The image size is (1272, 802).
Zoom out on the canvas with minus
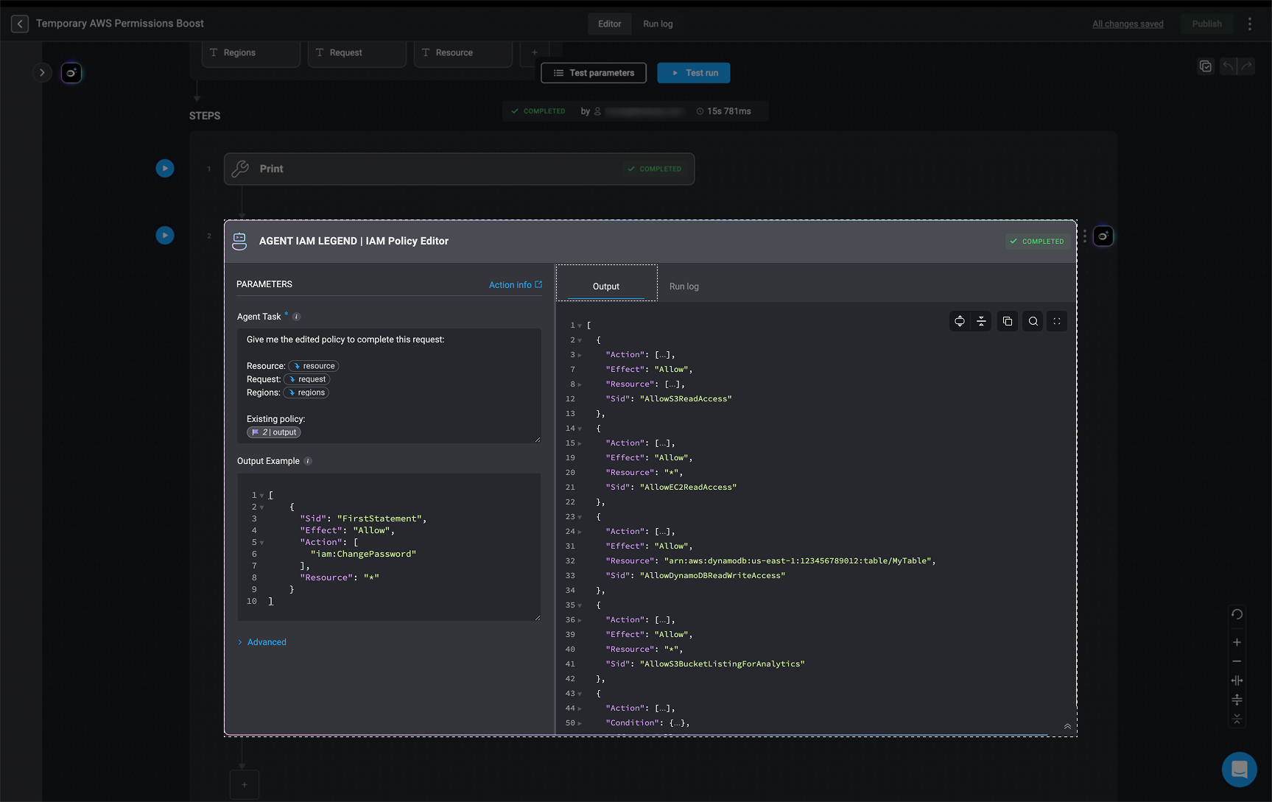click(1237, 661)
